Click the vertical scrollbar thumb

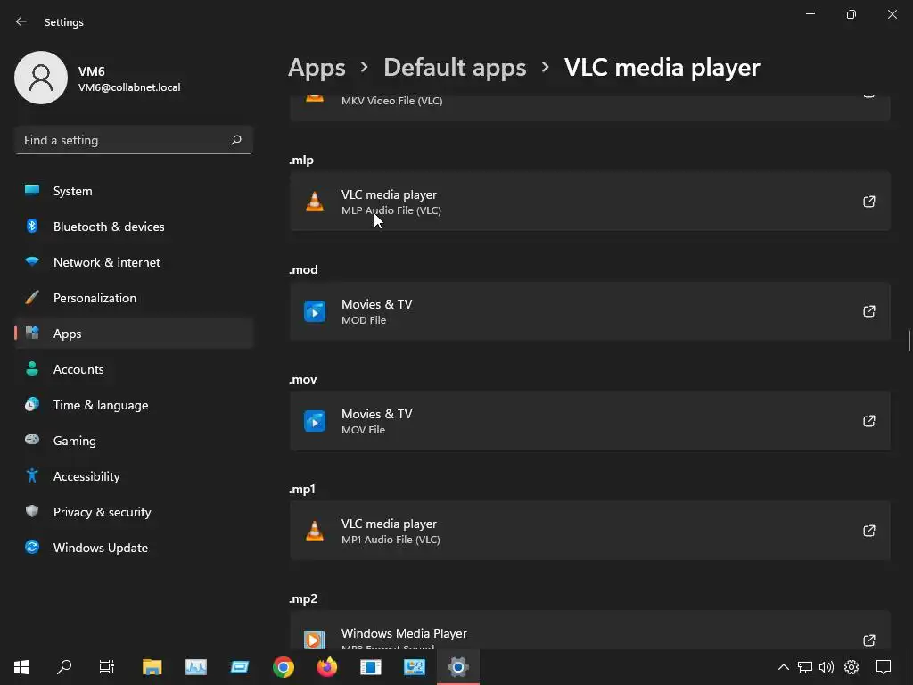tap(909, 341)
